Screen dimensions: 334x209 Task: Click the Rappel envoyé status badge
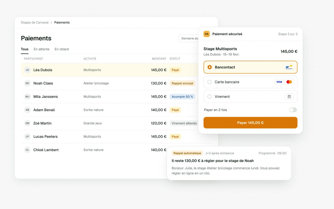coord(182,83)
